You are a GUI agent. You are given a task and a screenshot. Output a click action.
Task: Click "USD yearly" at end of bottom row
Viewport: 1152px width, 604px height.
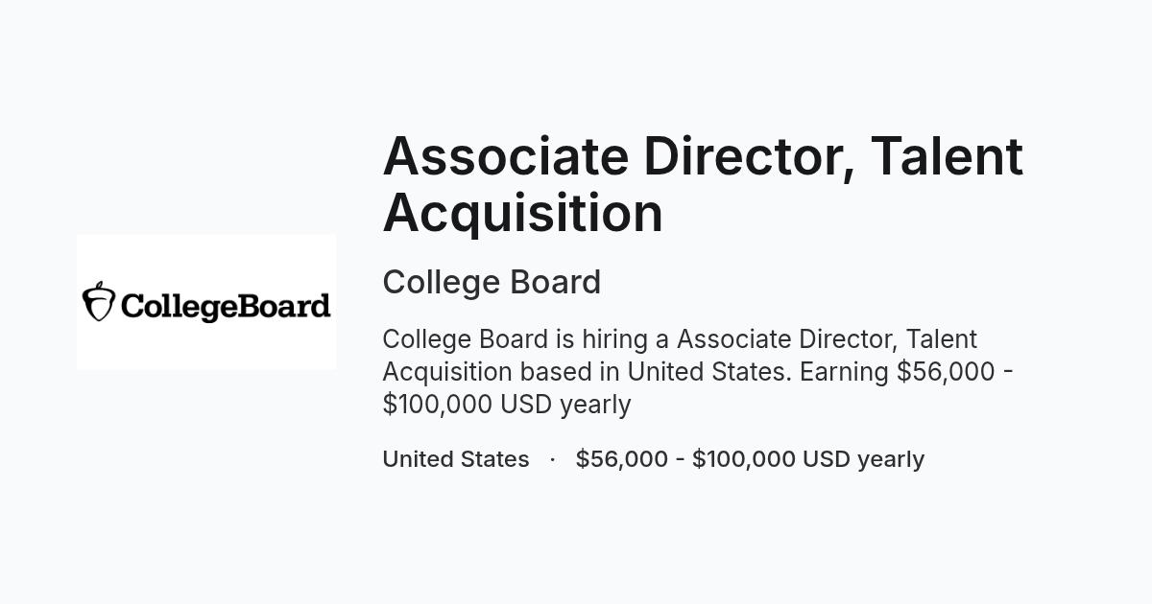[x=863, y=459]
